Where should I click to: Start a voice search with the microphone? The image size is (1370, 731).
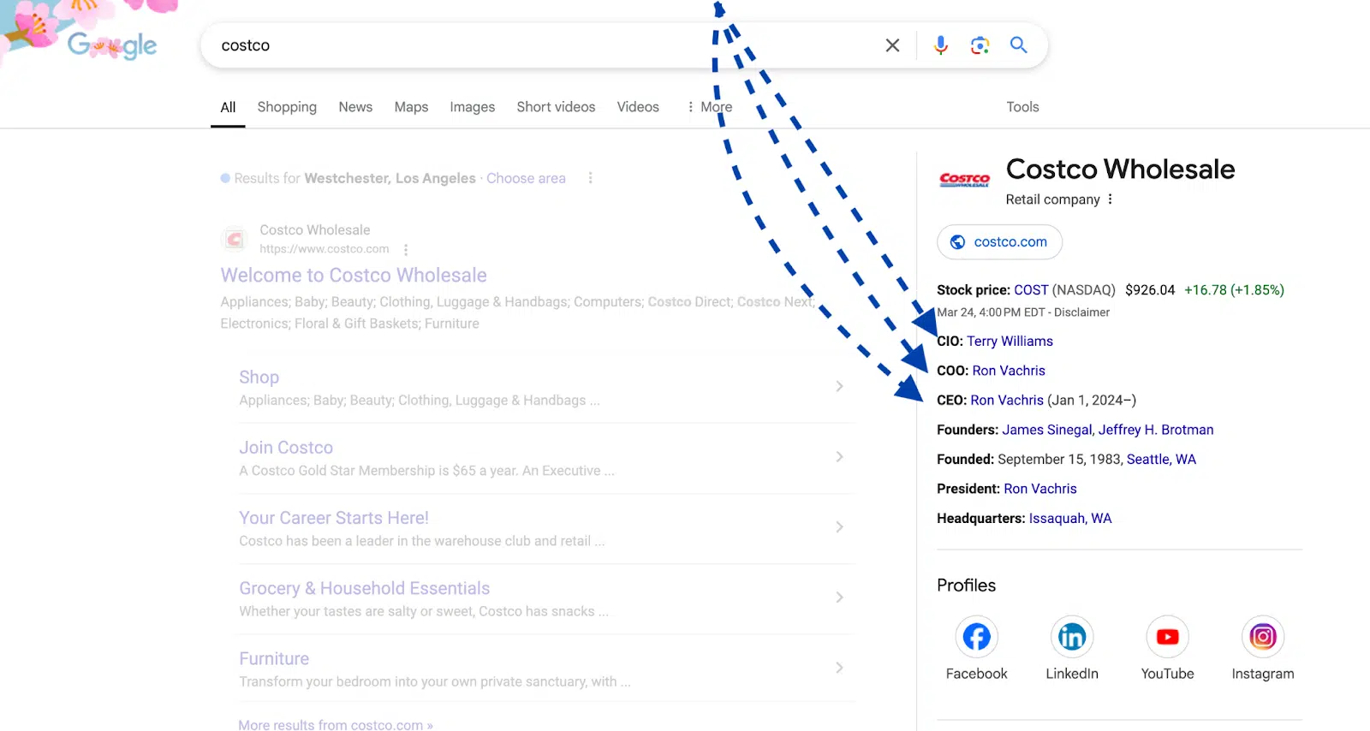pyautogui.click(x=940, y=45)
